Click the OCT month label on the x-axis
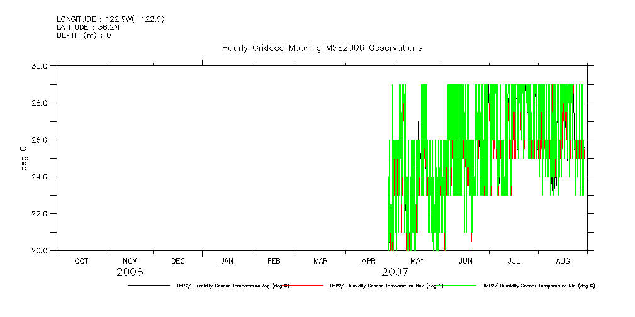 tap(81, 261)
